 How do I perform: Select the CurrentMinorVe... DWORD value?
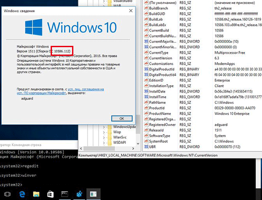tap(162, 47)
